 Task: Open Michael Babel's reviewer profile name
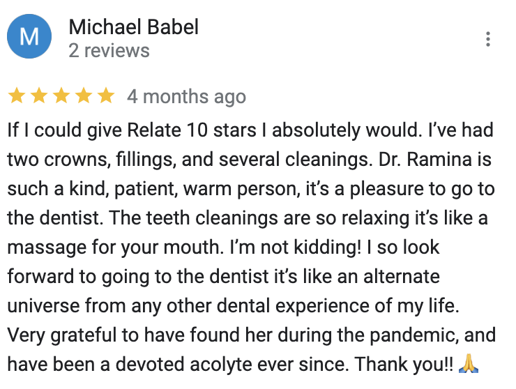133,27
